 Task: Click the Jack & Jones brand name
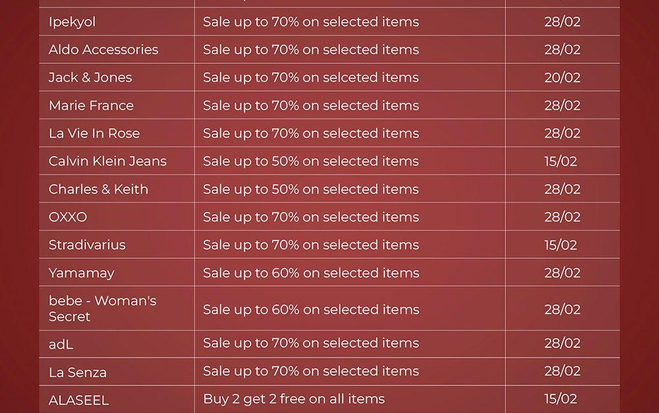(x=90, y=78)
